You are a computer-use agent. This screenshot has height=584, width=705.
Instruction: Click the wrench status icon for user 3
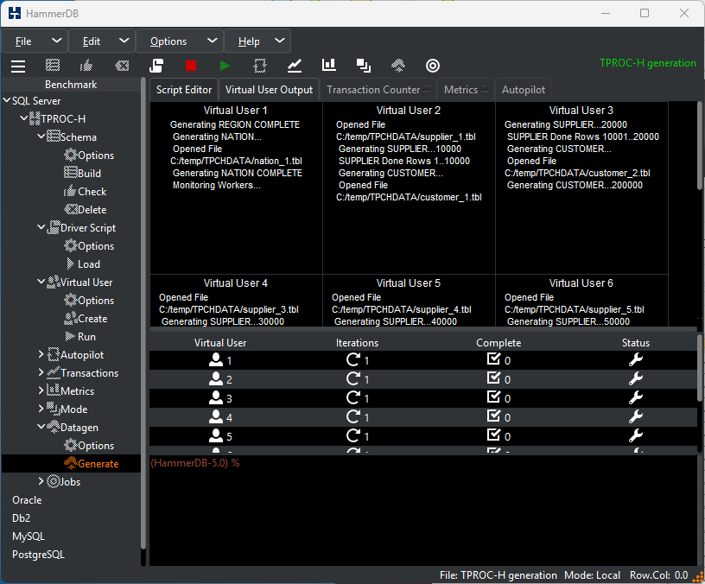click(636, 397)
